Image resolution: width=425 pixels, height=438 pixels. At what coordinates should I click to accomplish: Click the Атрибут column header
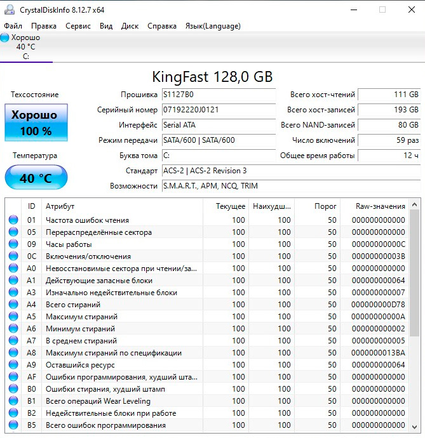click(121, 206)
